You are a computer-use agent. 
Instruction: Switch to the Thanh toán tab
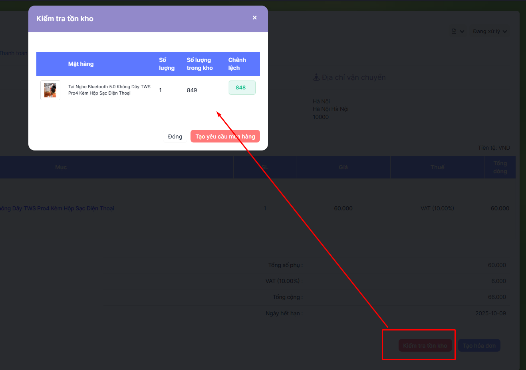pos(14,53)
